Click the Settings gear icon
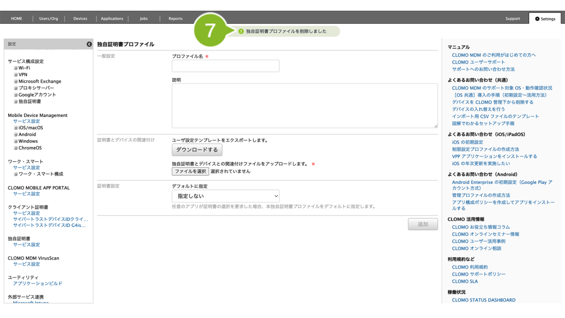Screen dimensions: 565x318 (537, 19)
